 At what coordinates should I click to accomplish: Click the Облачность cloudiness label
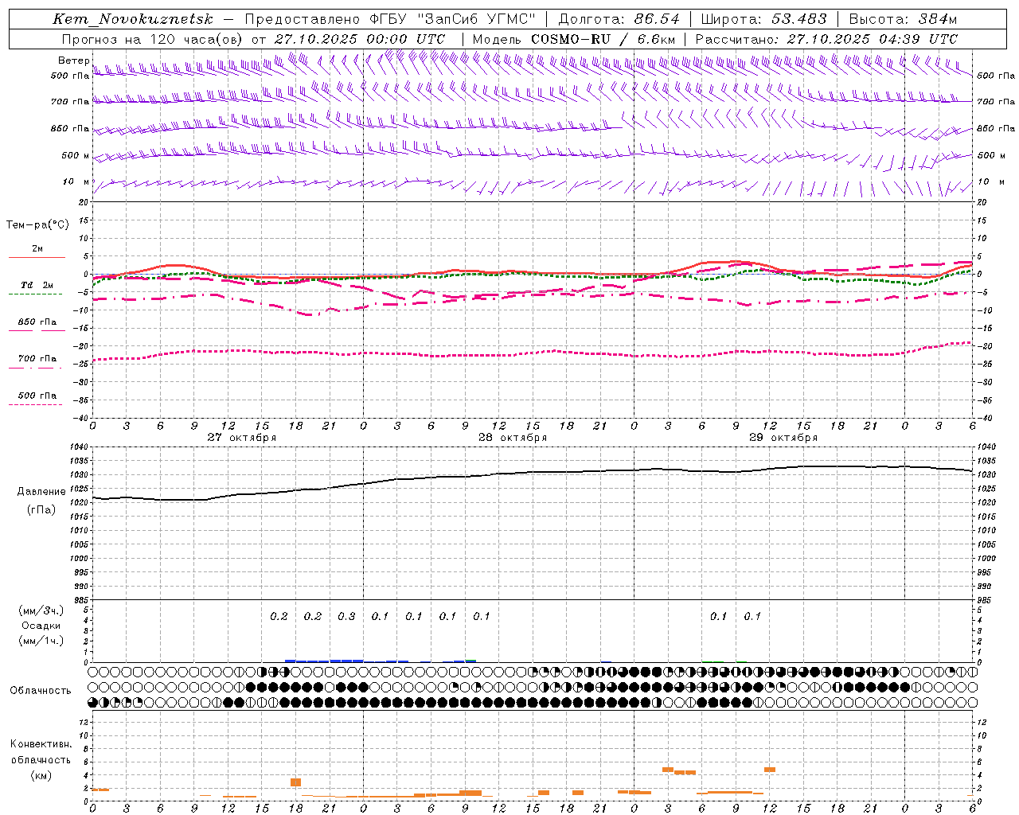[41, 691]
